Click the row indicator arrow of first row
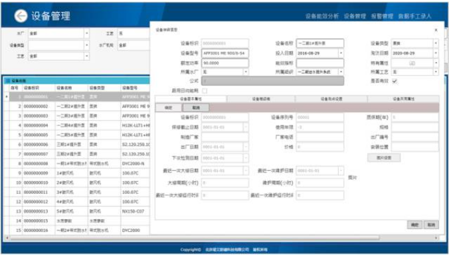This screenshot has height=255, width=449. pos(7,97)
